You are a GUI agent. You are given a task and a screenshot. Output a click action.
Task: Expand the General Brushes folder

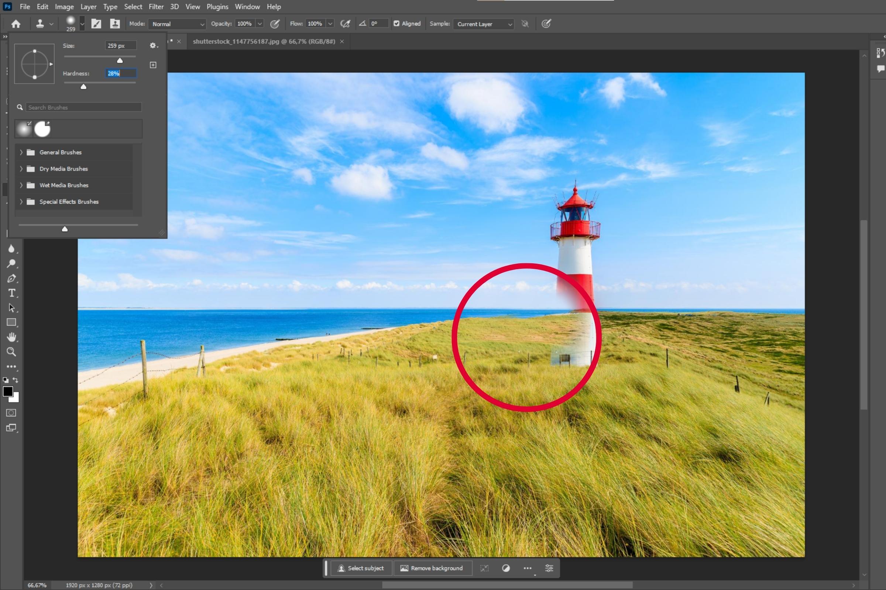pyautogui.click(x=21, y=152)
